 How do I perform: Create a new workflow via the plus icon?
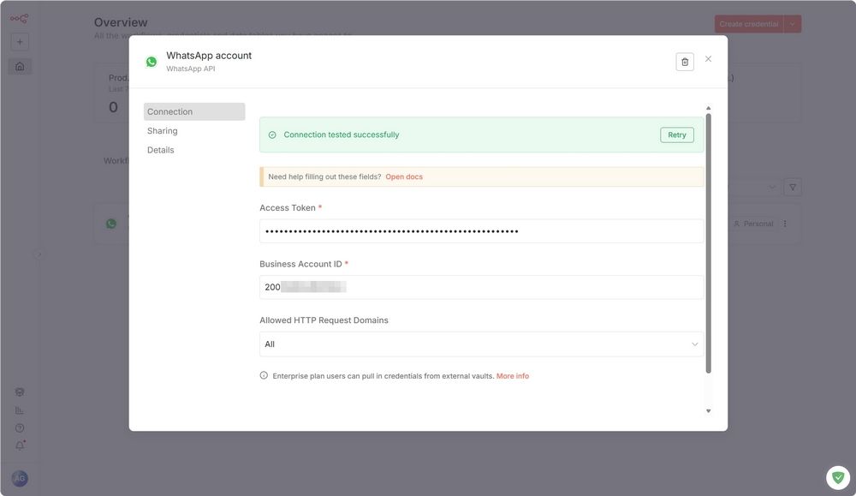[19, 40]
